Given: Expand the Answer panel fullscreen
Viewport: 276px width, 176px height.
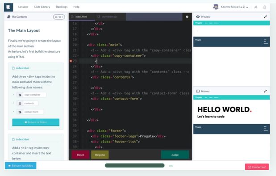Looking at the screenshot, I should click(265, 91).
